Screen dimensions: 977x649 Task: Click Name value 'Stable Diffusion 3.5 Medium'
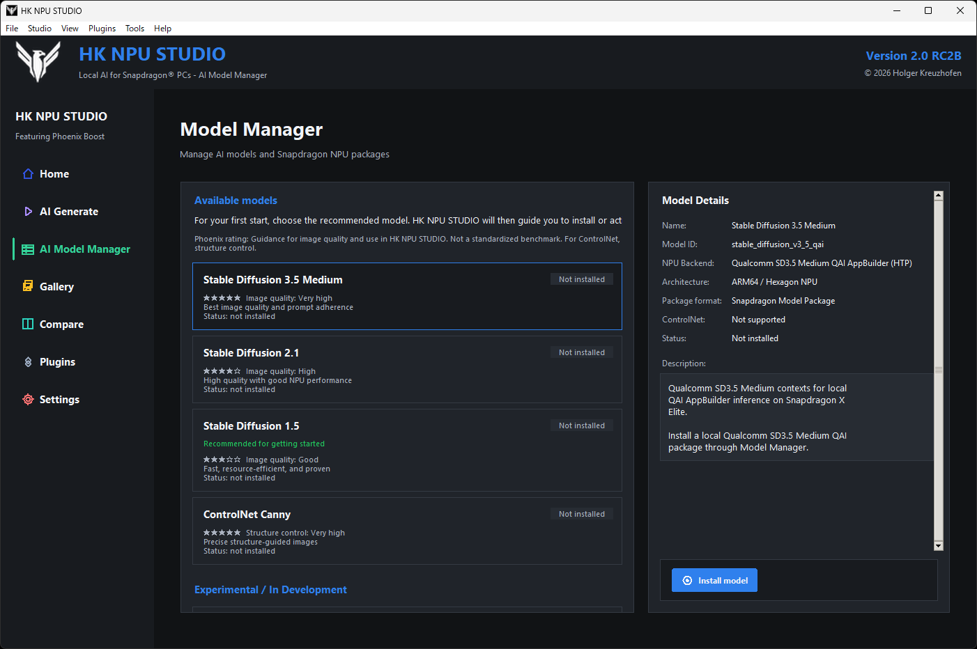point(783,226)
